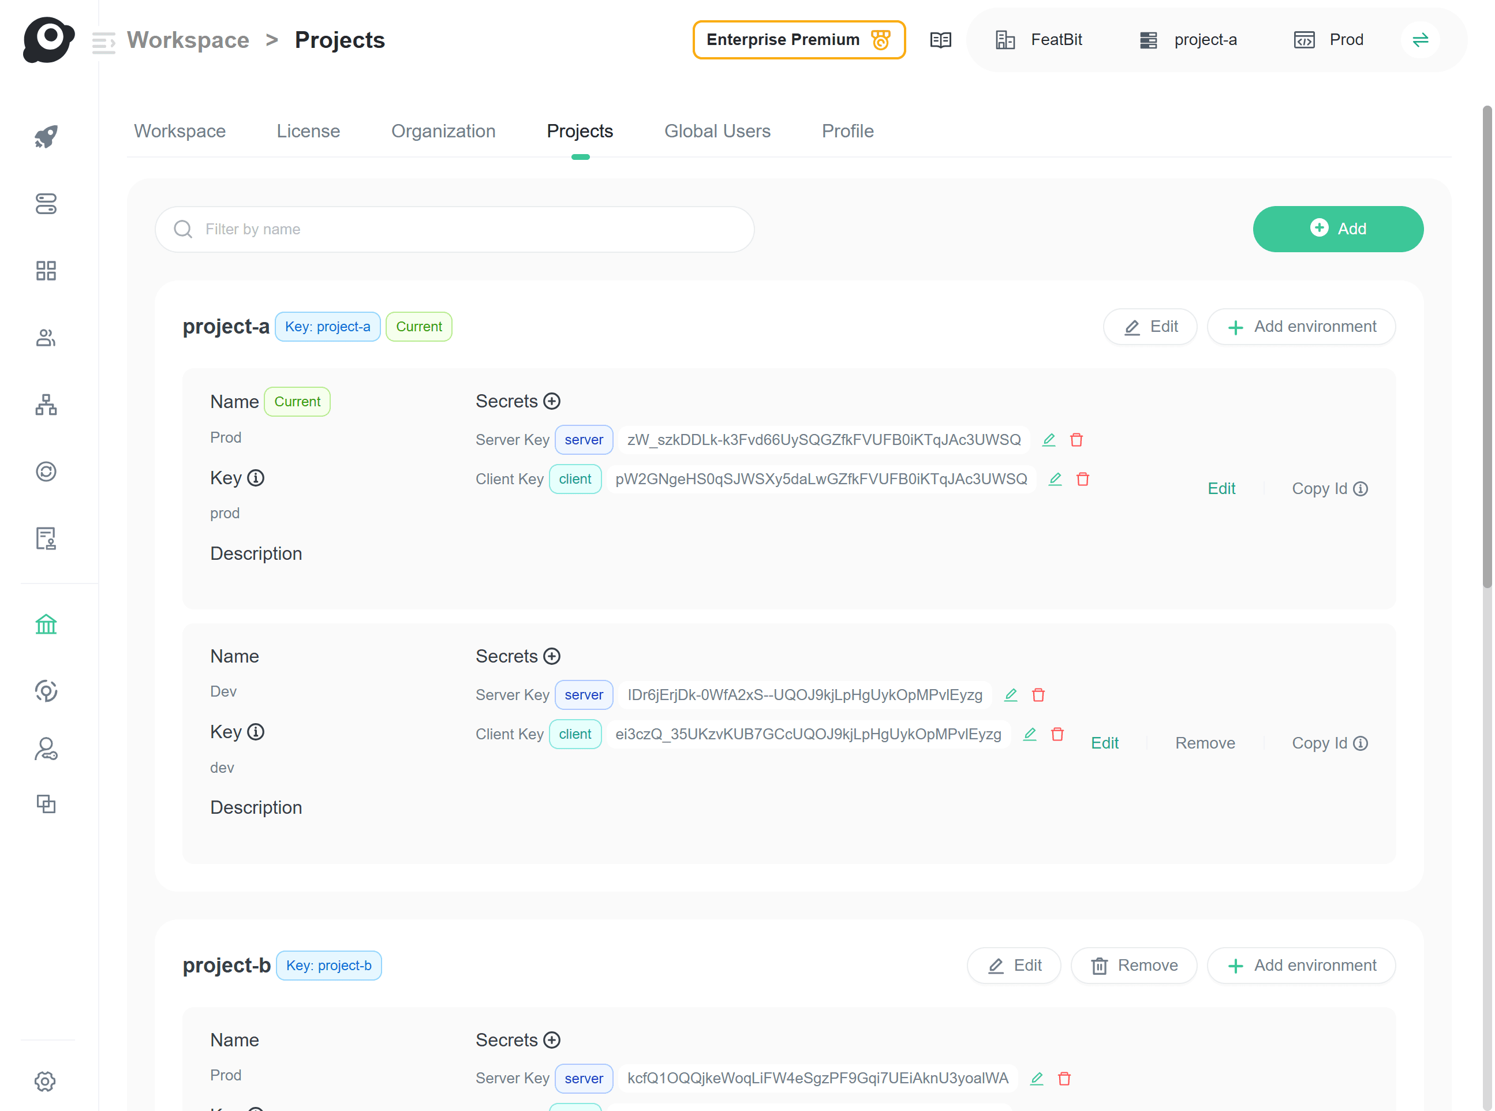Click Remove for project-b

coord(1133,965)
